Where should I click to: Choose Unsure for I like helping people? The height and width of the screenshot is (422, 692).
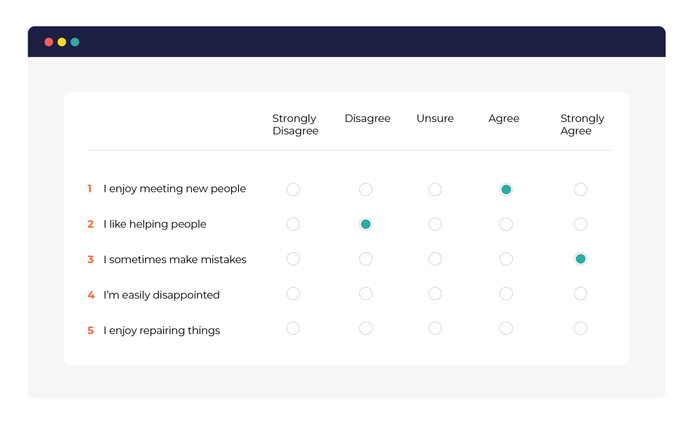click(435, 224)
